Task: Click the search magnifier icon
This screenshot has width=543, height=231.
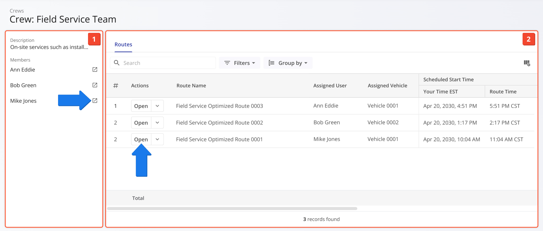Action: point(117,63)
